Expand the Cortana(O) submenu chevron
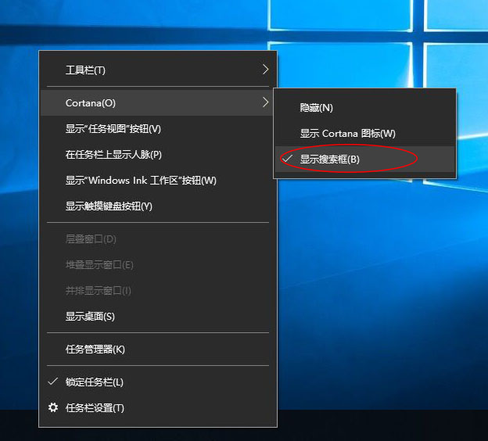The image size is (488, 441). [x=265, y=102]
